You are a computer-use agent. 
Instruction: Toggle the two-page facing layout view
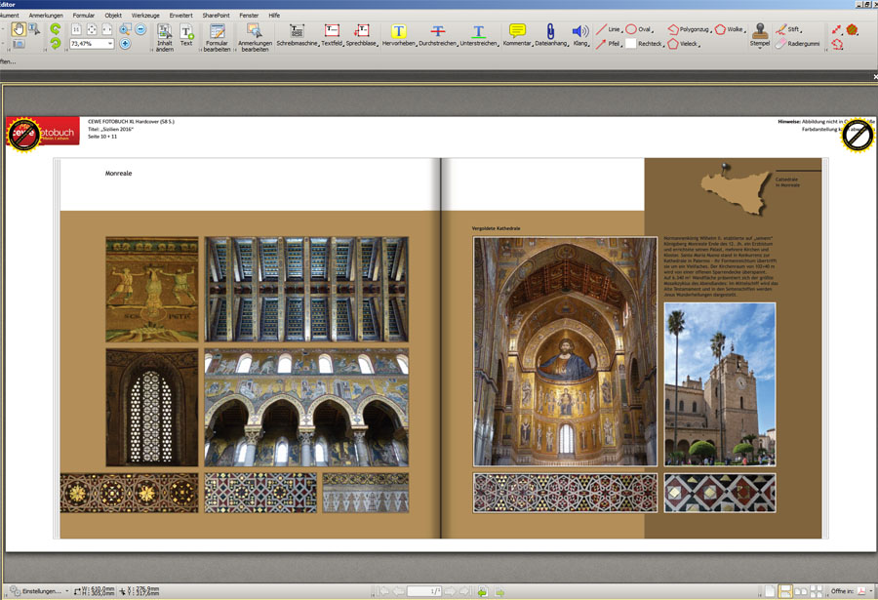[x=801, y=591]
